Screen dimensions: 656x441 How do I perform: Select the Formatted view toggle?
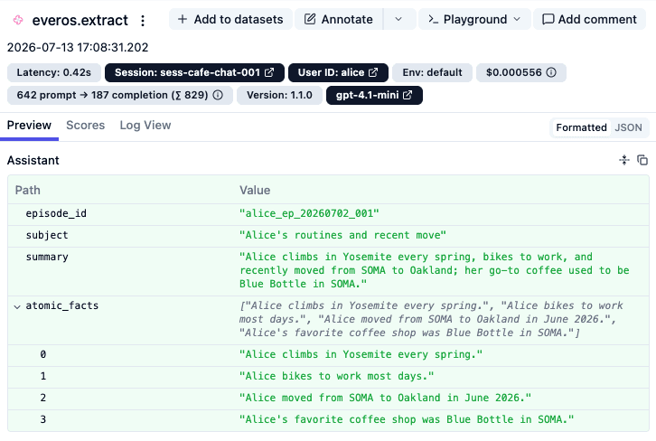pos(581,127)
